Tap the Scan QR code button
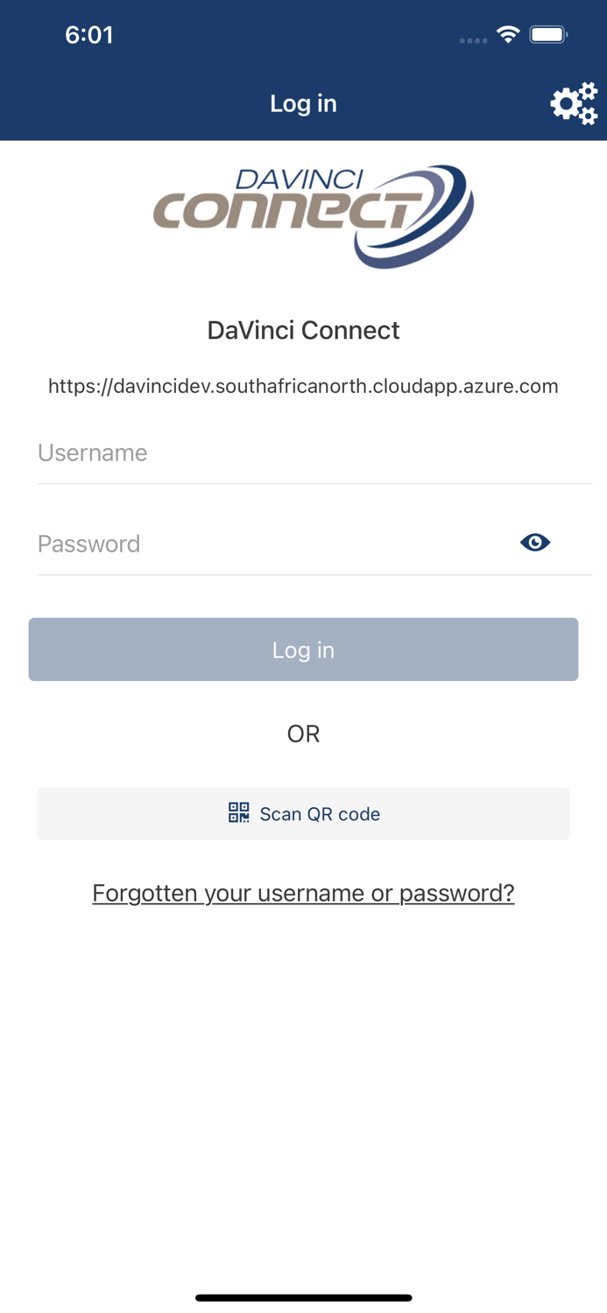The height and width of the screenshot is (1313, 607). point(303,813)
